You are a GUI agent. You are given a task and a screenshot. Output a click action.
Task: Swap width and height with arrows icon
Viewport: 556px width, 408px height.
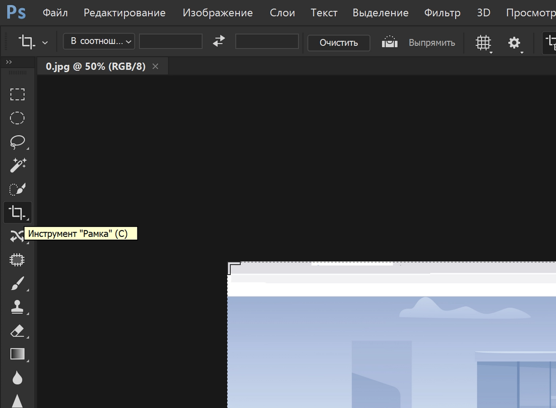(x=219, y=41)
